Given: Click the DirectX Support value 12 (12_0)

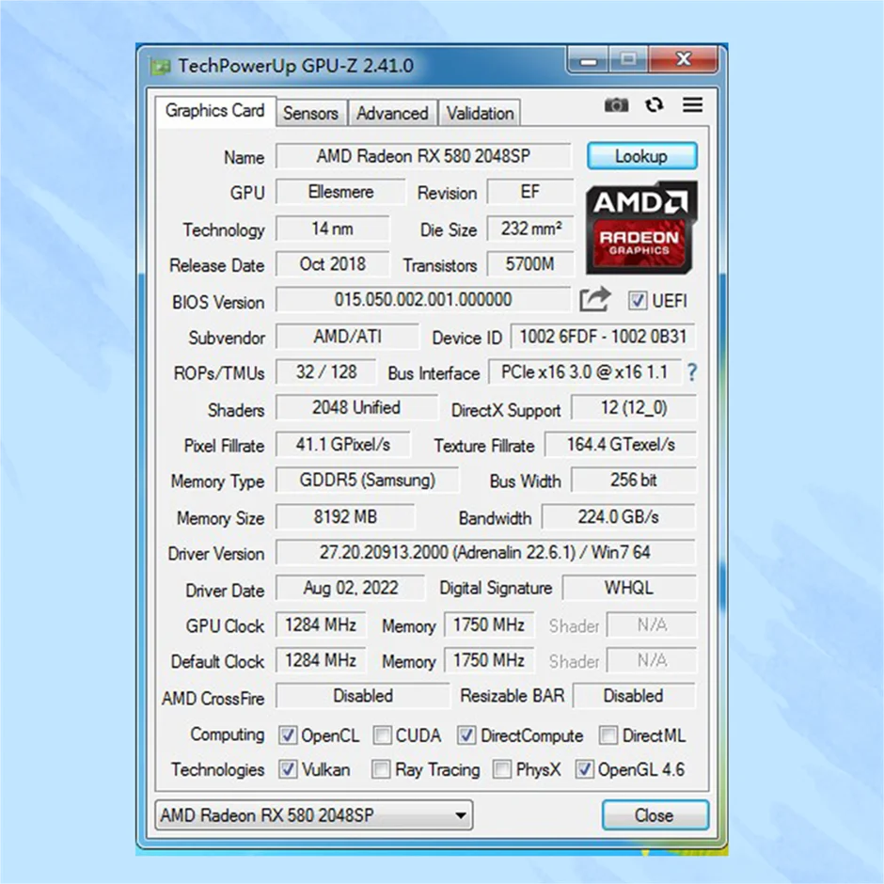Looking at the screenshot, I should tap(634, 407).
